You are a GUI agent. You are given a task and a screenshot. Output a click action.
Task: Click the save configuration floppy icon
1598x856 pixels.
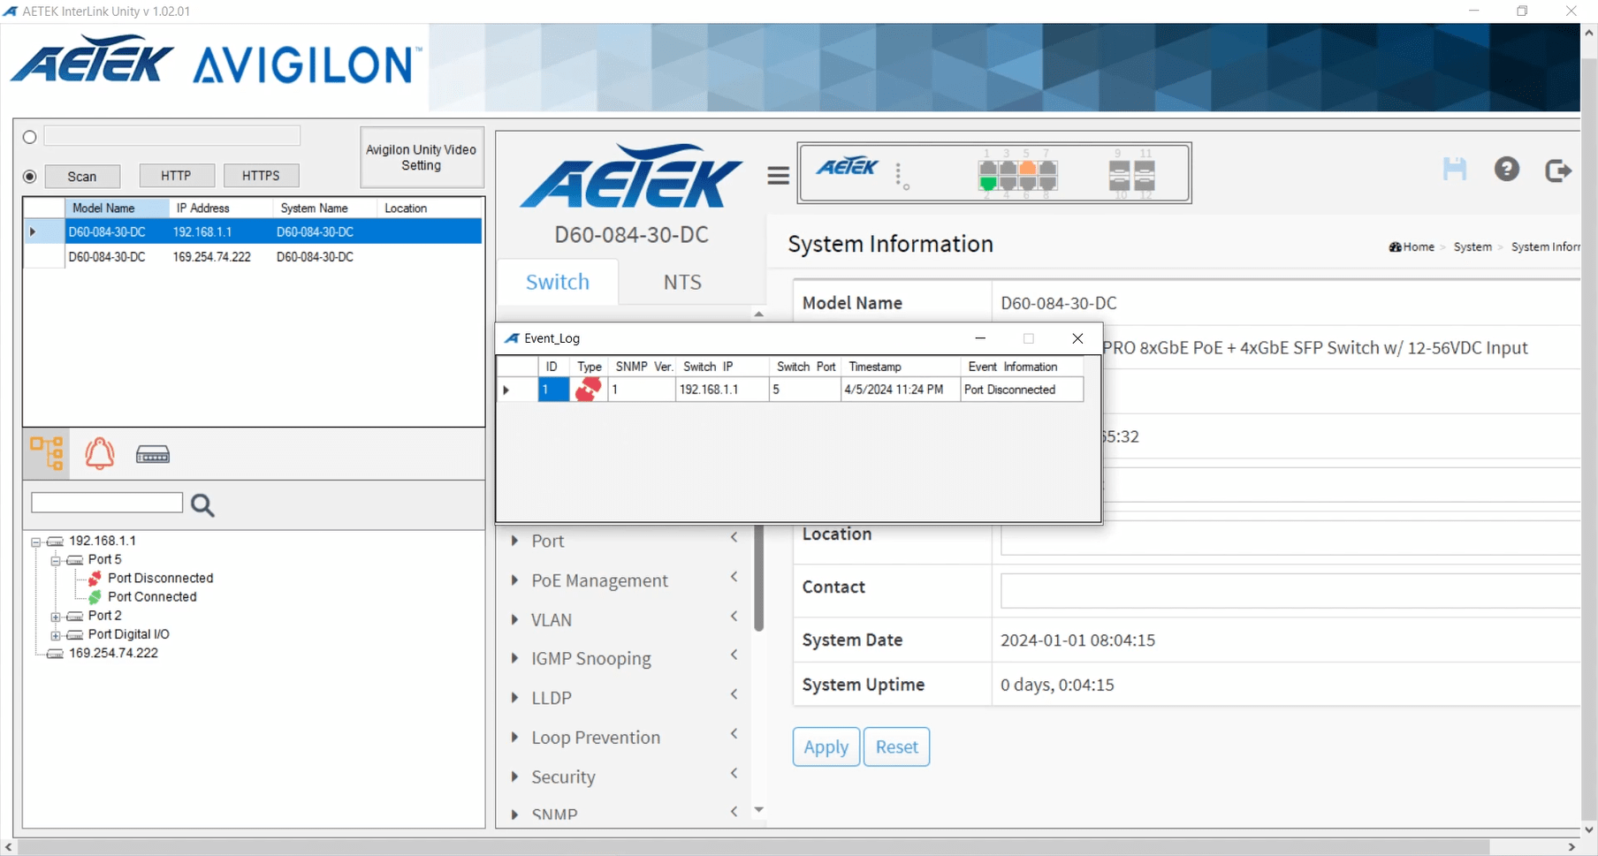pyautogui.click(x=1454, y=169)
